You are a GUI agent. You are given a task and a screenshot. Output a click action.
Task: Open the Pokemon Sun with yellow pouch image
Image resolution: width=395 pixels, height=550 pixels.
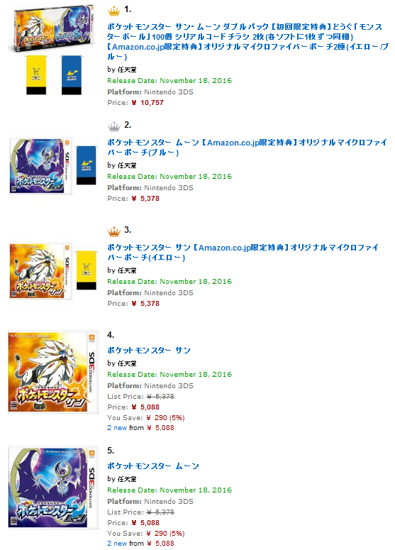(54, 271)
